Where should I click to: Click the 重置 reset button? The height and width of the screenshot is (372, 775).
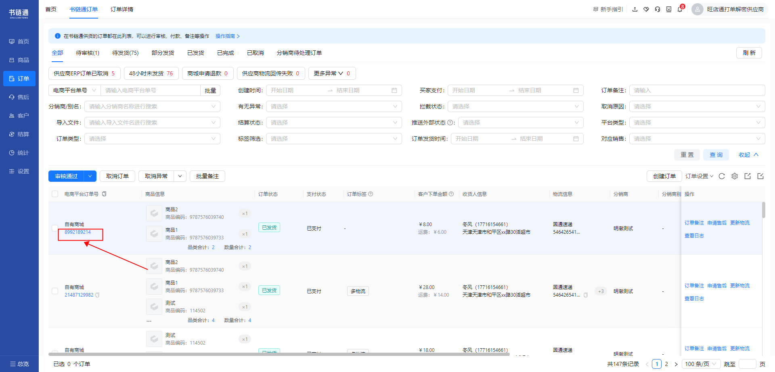tap(687, 155)
